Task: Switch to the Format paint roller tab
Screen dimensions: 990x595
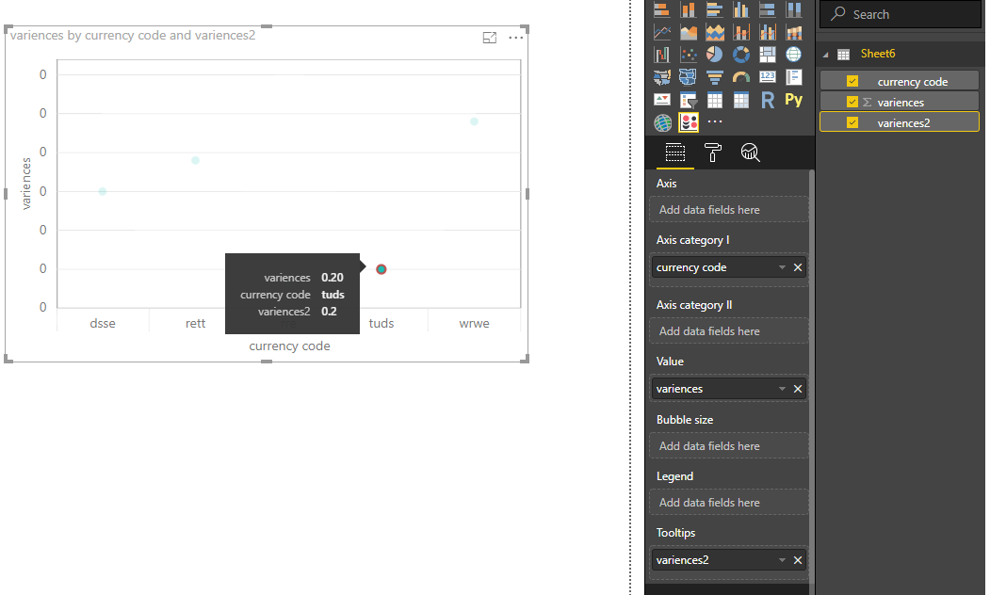Action: point(713,153)
